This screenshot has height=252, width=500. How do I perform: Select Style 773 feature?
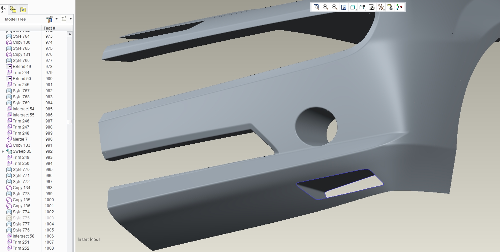(21, 194)
